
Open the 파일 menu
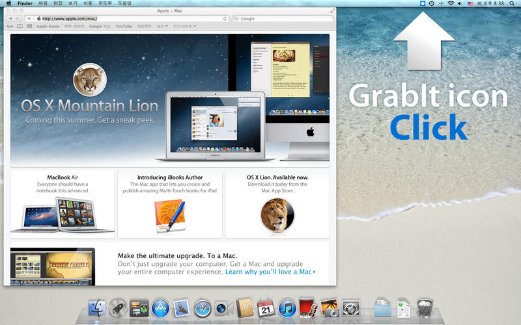coord(43,3)
